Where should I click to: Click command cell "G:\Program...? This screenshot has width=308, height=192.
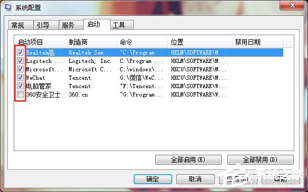[141, 95]
